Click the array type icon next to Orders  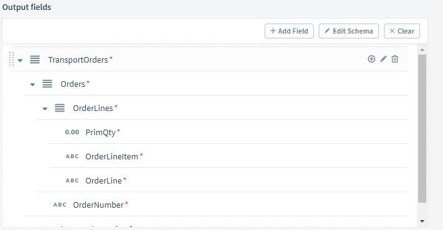pyautogui.click(x=47, y=84)
